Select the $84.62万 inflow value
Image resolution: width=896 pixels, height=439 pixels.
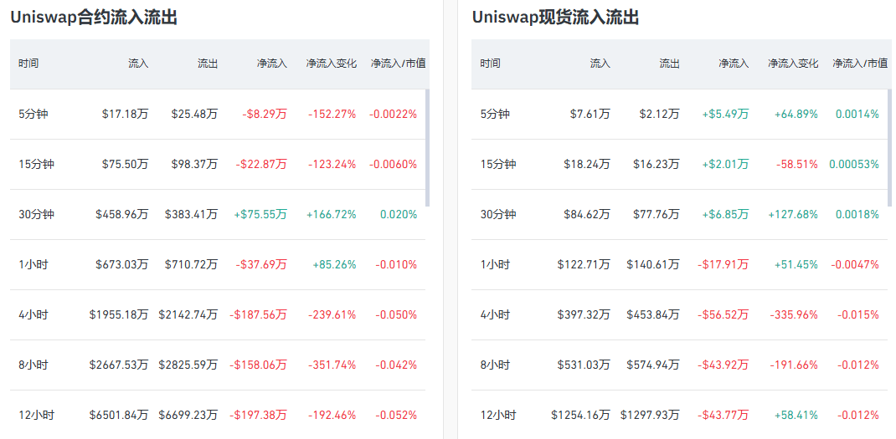(587, 215)
